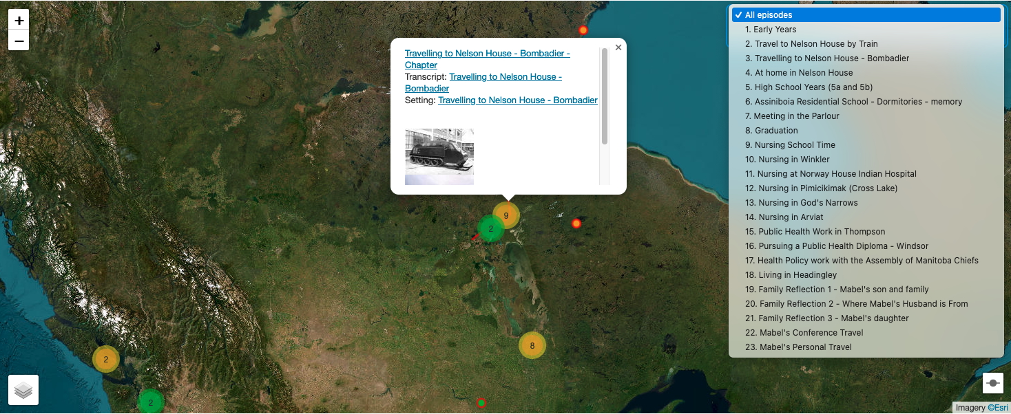The image size is (1011, 414).
Task: Open the orange cluster marker labeled 8
Action: pyautogui.click(x=532, y=345)
